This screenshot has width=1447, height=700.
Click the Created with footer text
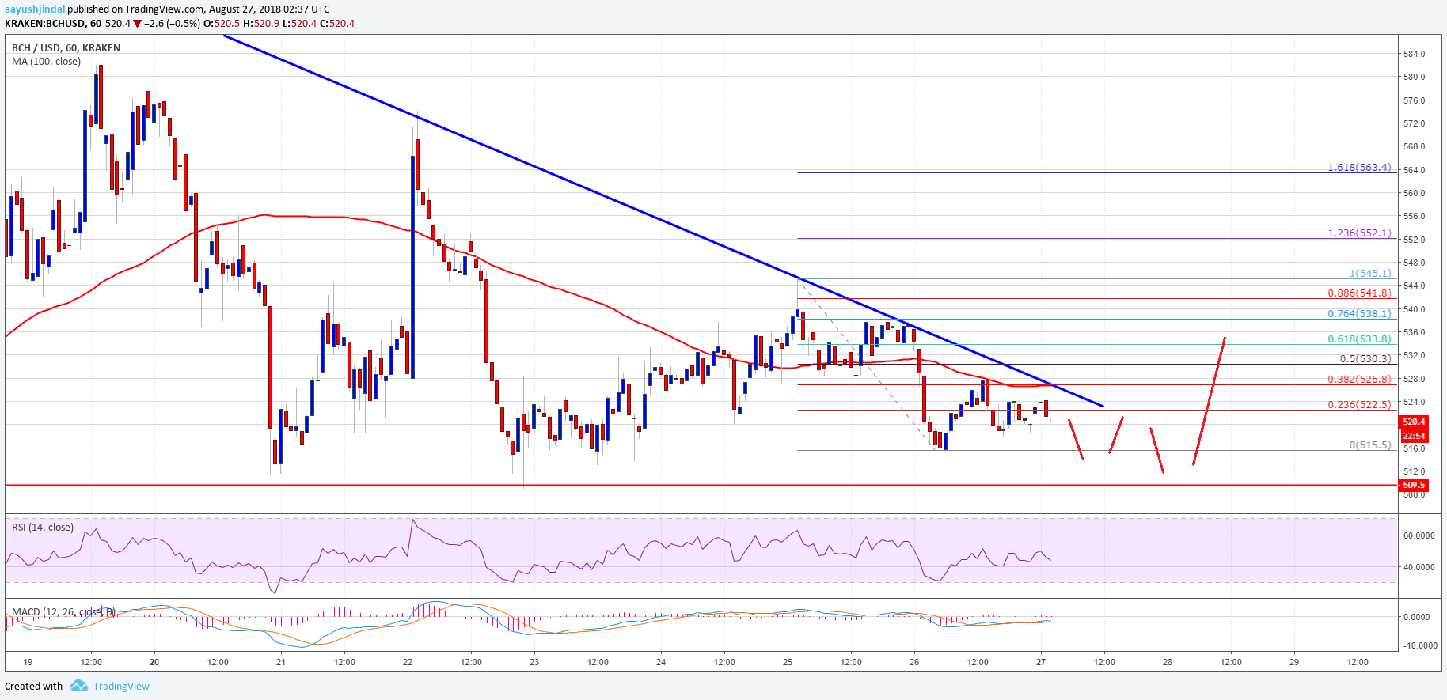coord(34,687)
